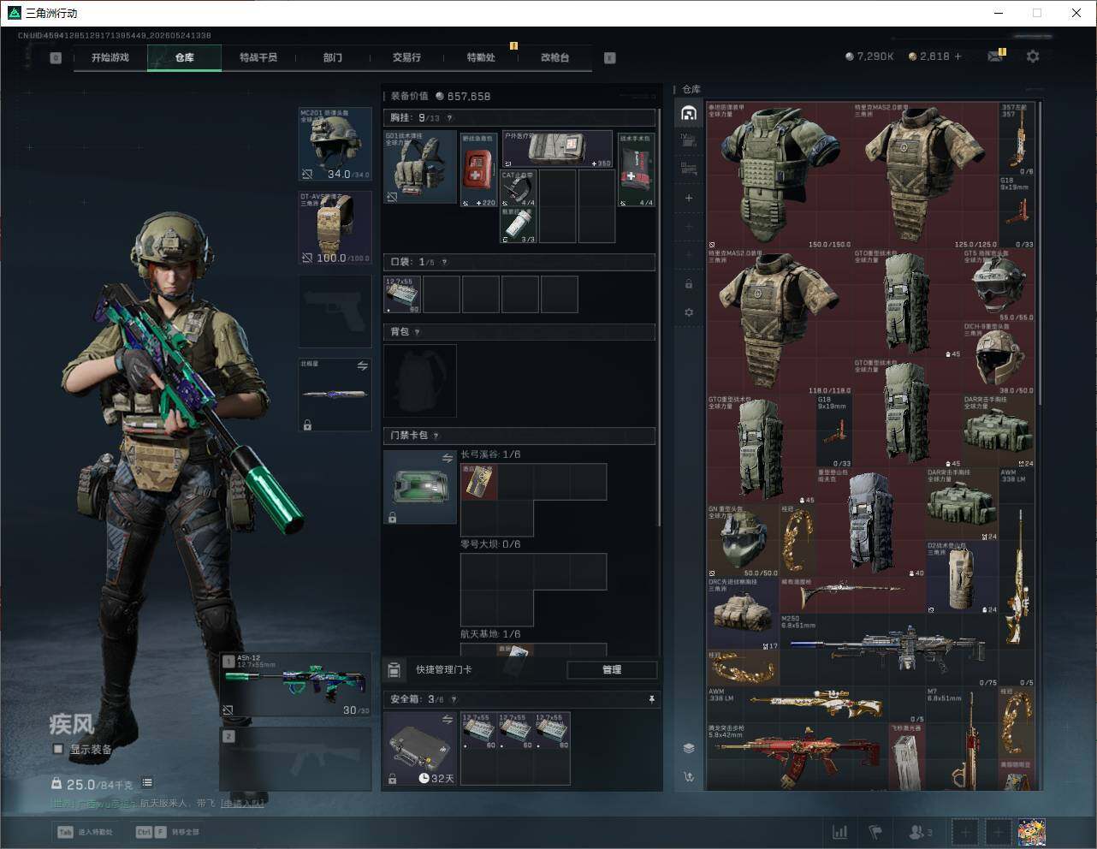Screen dimensions: 1097x849
Task: Click the empty pistol slot
Action: [x=335, y=311]
